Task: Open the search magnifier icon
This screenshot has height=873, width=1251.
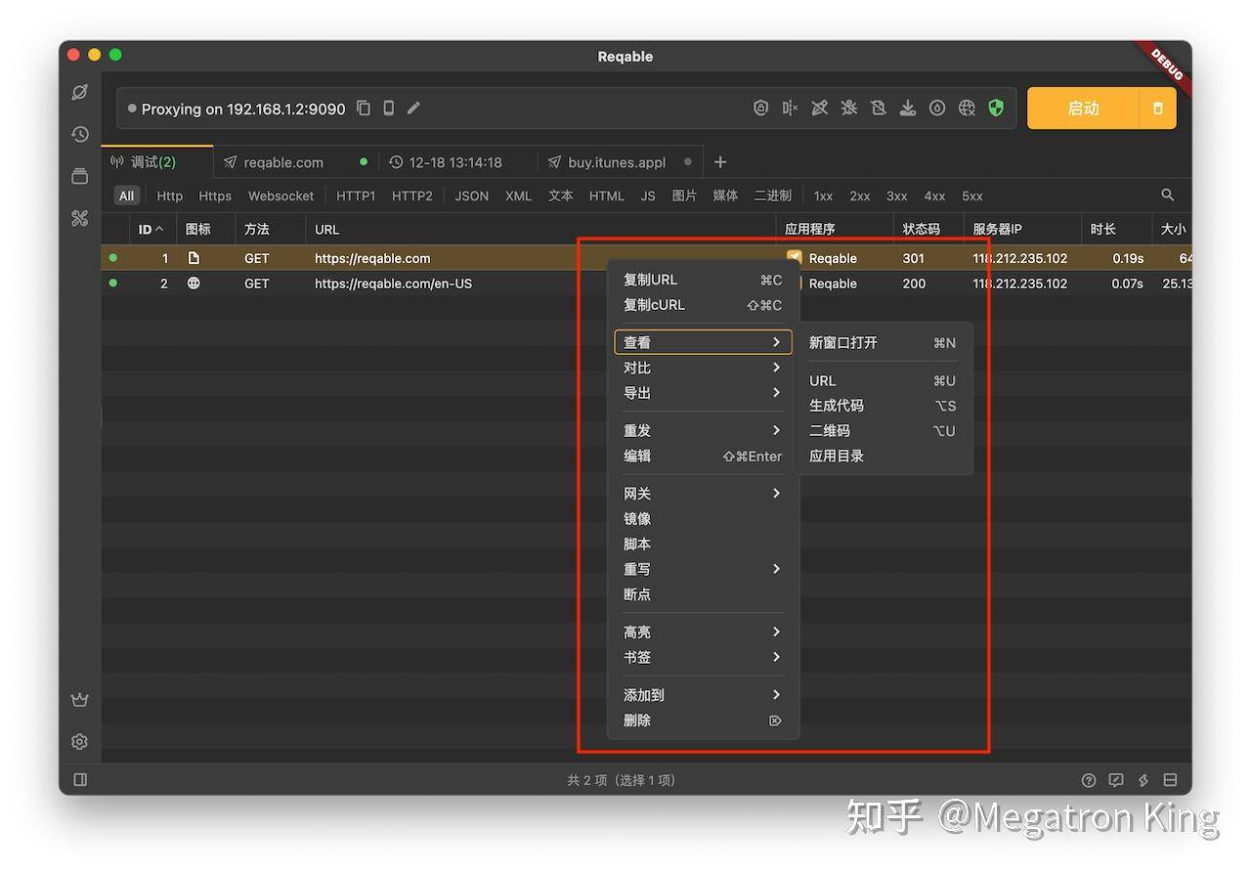Action: pyautogui.click(x=1167, y=196)
